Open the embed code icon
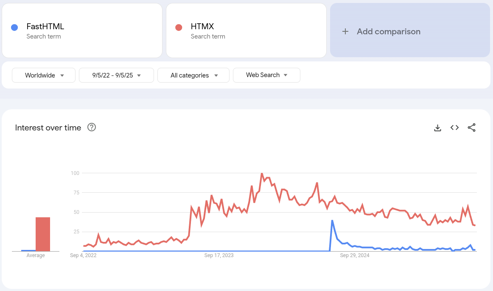This screenshot has width=493, height=291. coord(454,127)
